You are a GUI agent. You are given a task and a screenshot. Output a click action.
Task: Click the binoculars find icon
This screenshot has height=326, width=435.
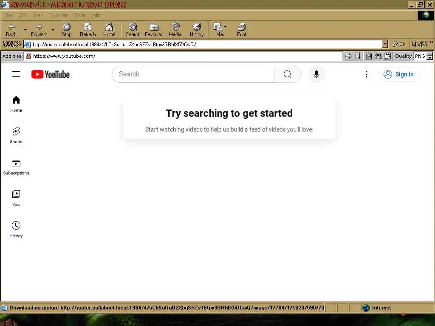(x=378, y=56)
